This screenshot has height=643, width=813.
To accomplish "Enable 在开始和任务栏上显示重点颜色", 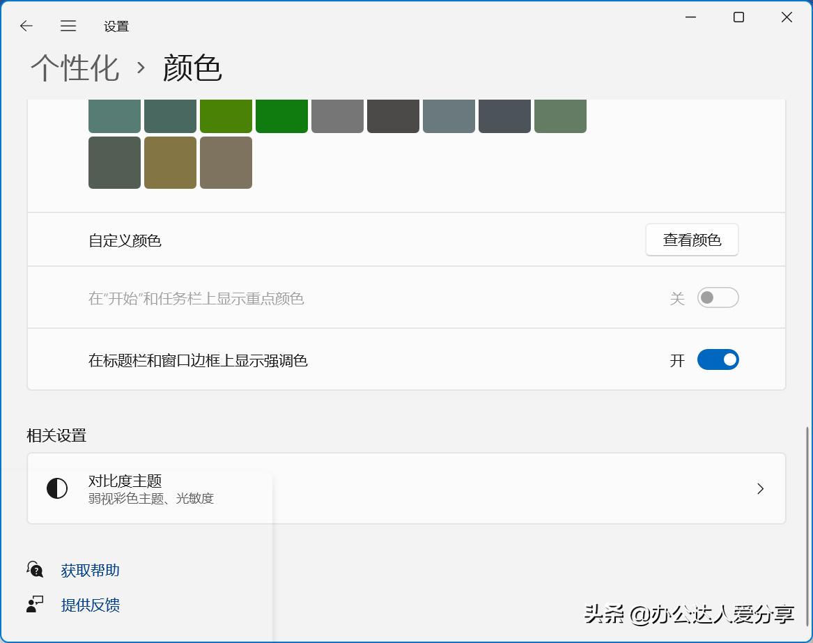I will tap(718, 297).
